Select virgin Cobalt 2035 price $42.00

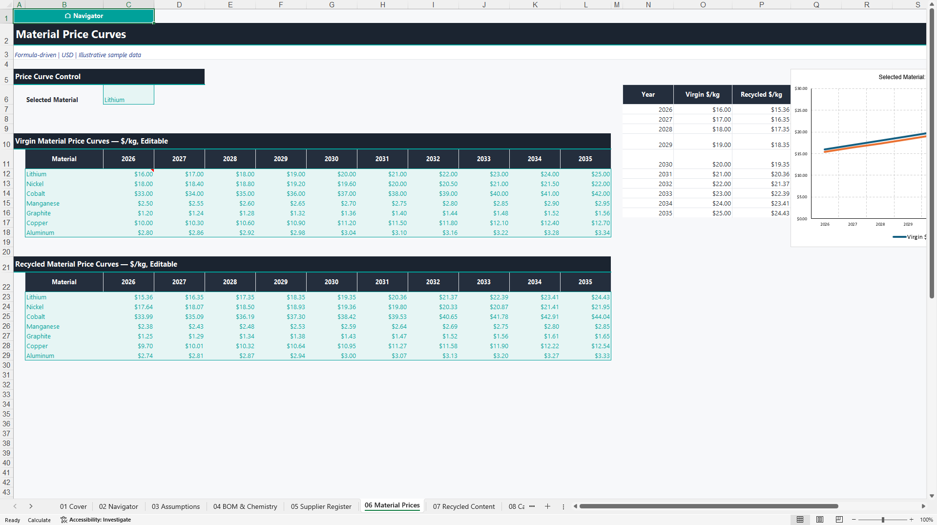[585, 193]
